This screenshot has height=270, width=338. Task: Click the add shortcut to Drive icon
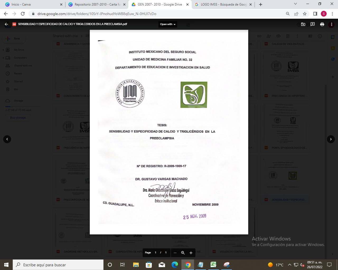coord(303,24)
